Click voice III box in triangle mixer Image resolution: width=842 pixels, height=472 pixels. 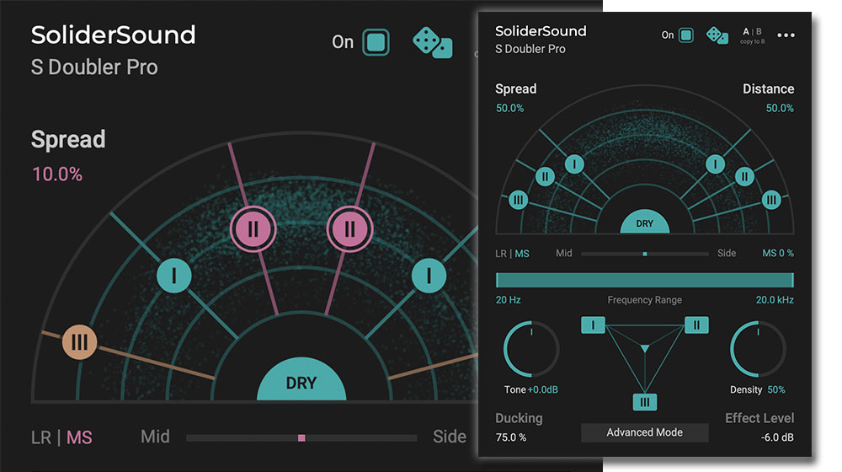(x=644, y=402)
